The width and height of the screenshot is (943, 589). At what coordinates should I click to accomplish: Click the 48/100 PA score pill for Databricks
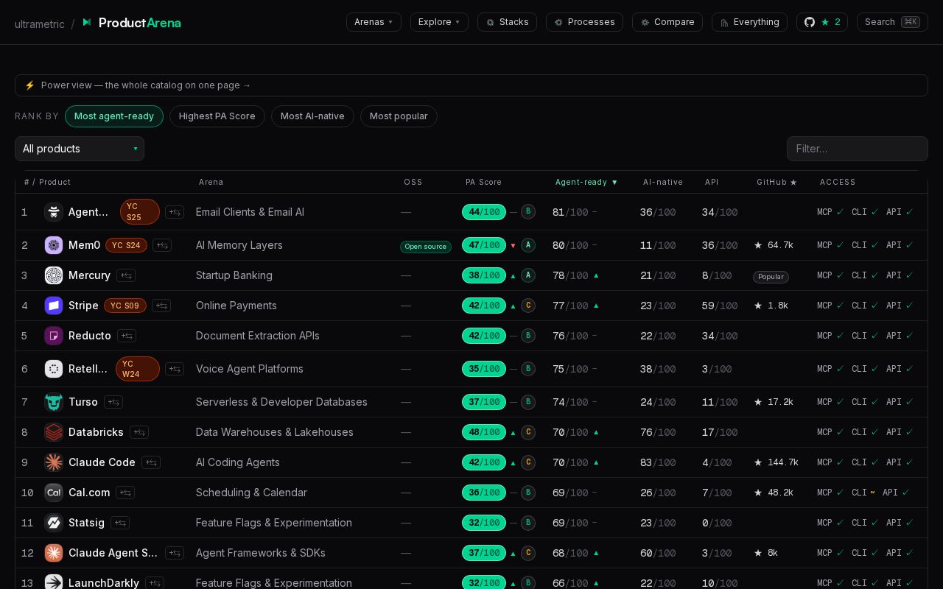pos(484,432)
